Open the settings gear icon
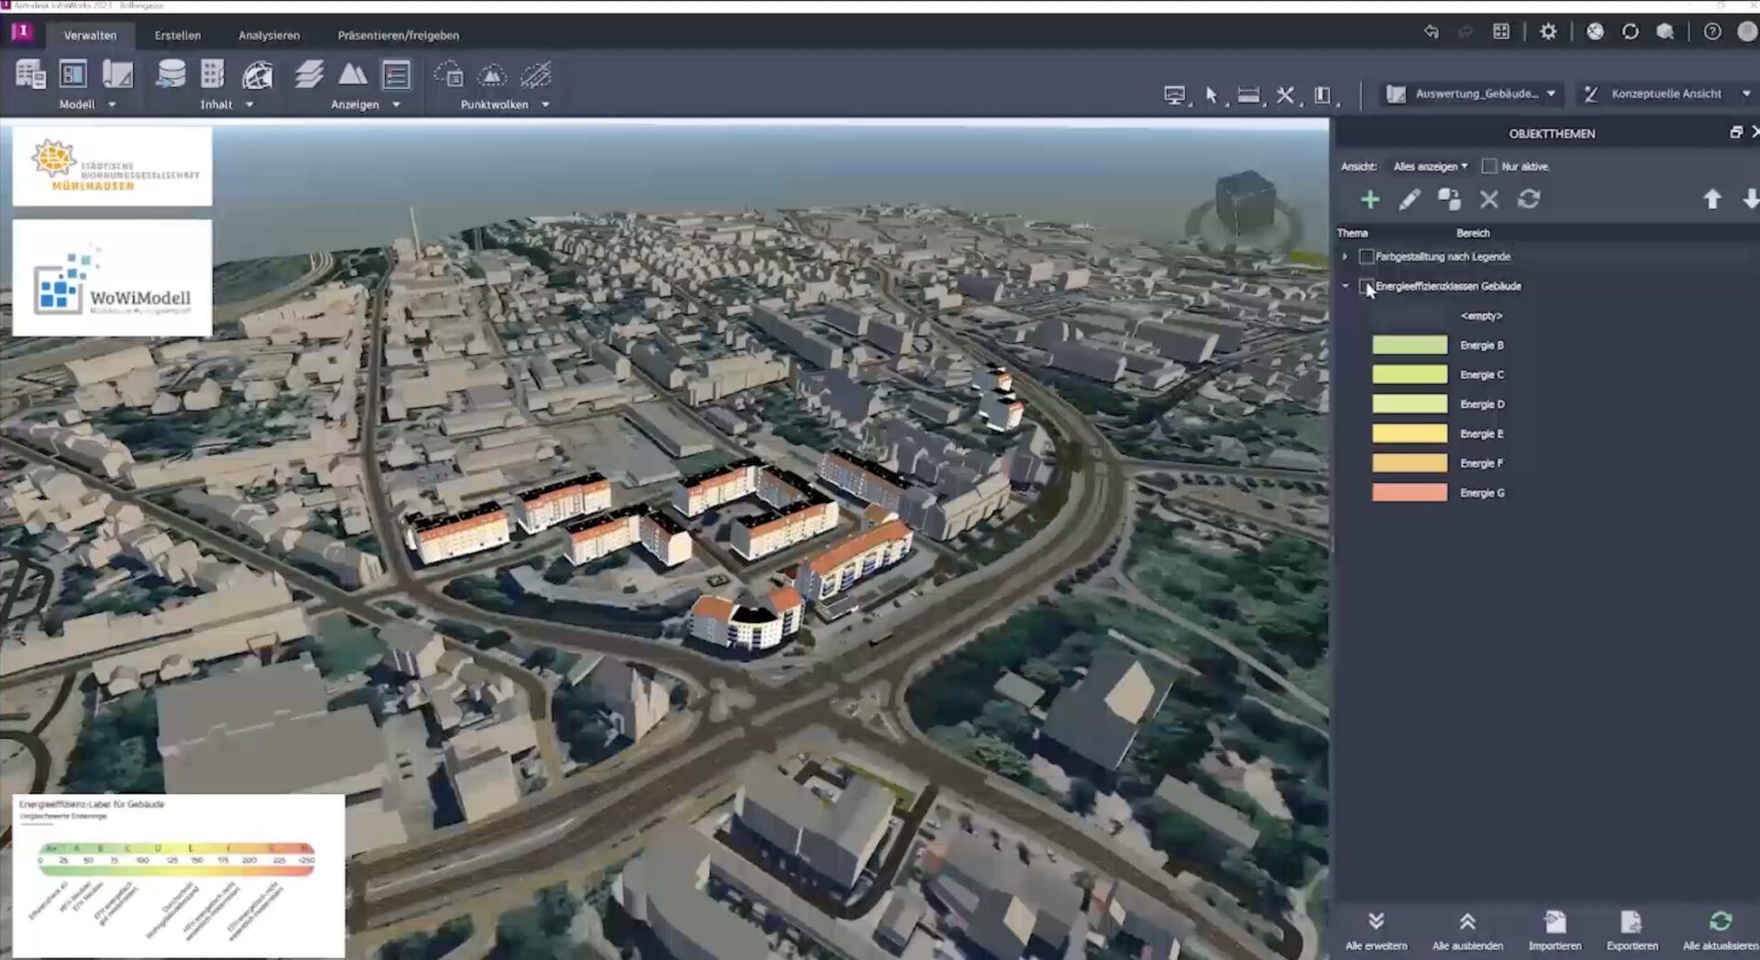This screenshot has width=1760, height=960. (1547, 32)
